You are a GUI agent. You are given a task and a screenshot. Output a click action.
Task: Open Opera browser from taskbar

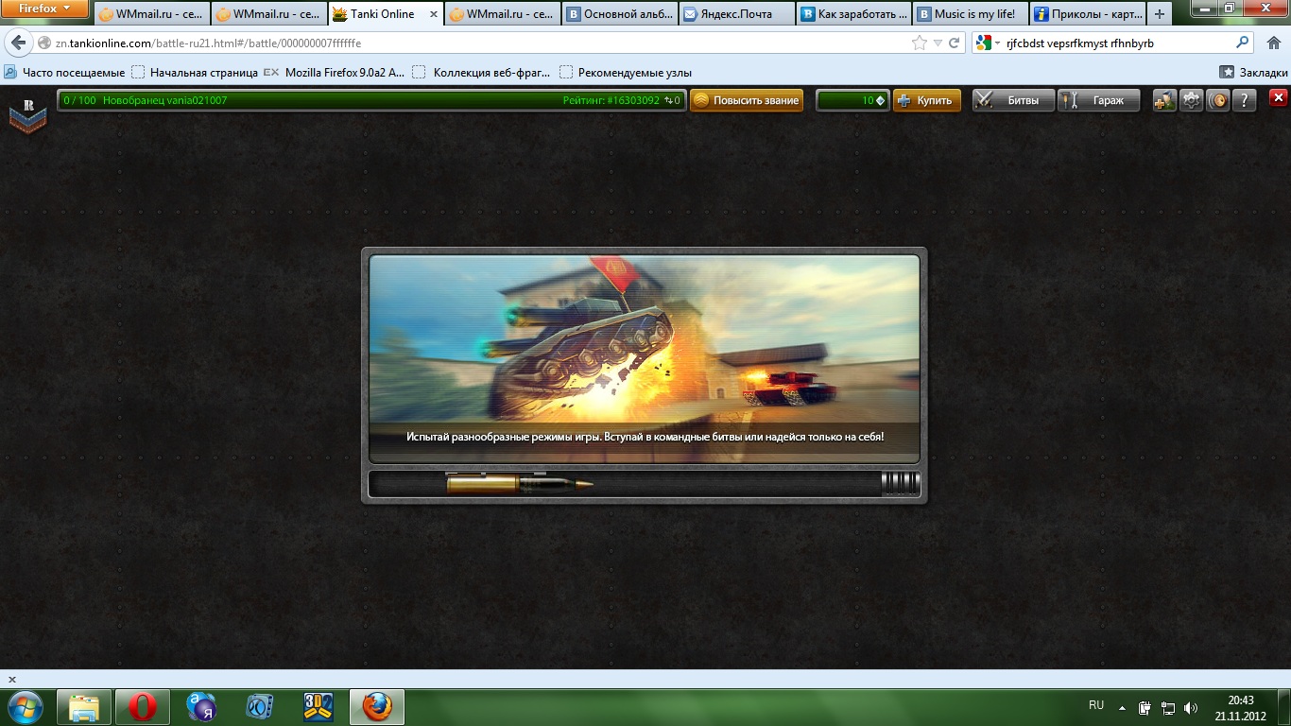coord(143,707)
